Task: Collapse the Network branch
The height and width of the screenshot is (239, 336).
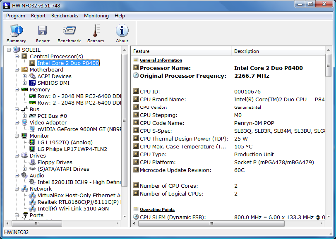Action: [17, 189]
